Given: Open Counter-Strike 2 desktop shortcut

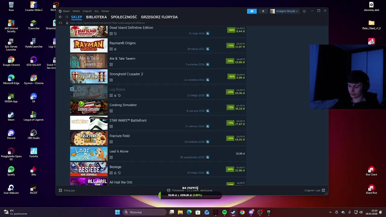Looking at the screenshot, I should 33,6.
